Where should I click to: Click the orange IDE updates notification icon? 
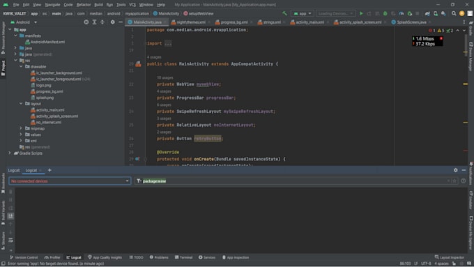click(461, 13)
